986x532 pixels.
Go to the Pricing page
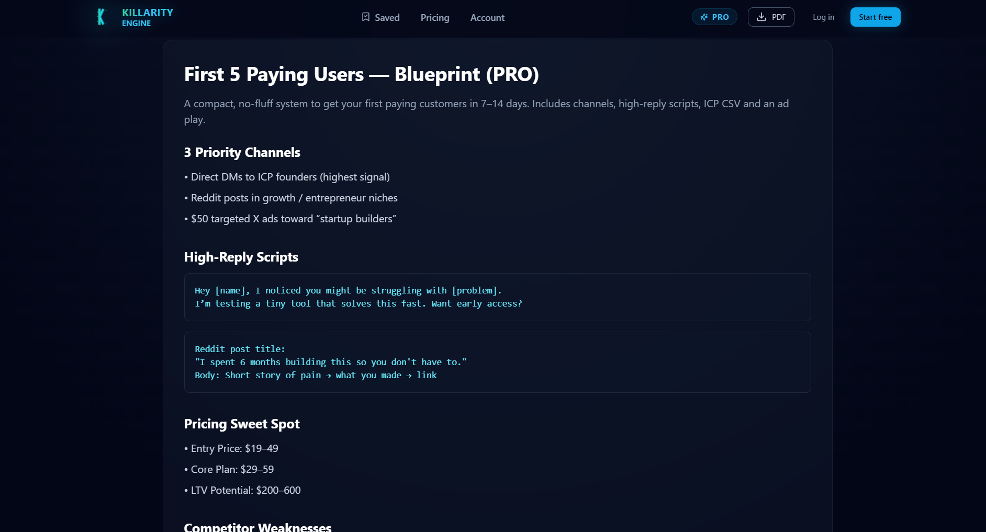[x=435, y=17]
